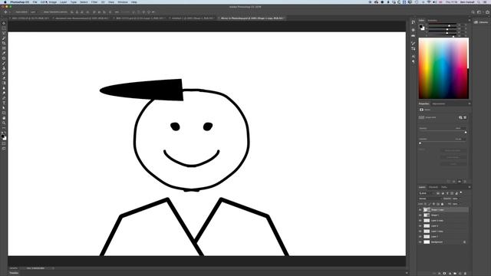Select the Horizontal Type tool

[4, 103]
